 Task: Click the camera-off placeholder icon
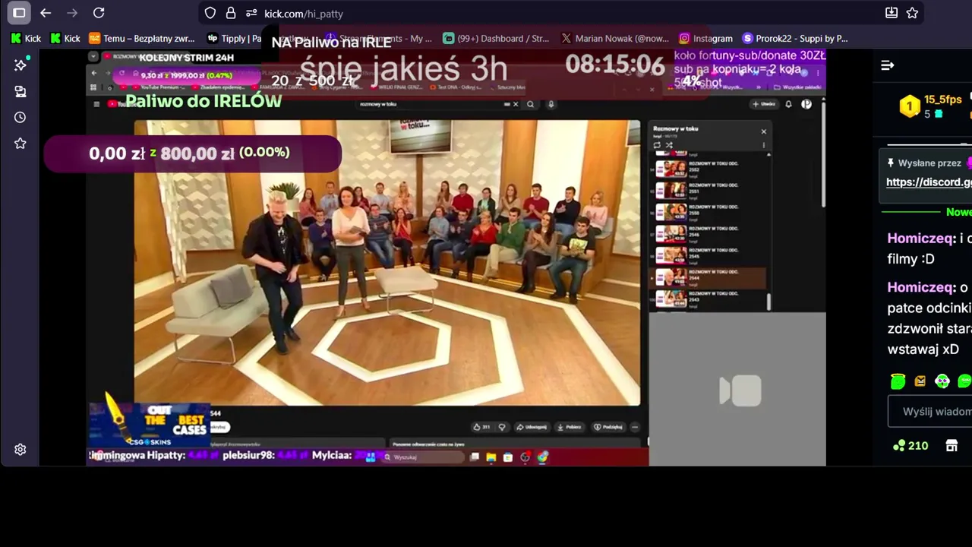[x=740, y=390]
